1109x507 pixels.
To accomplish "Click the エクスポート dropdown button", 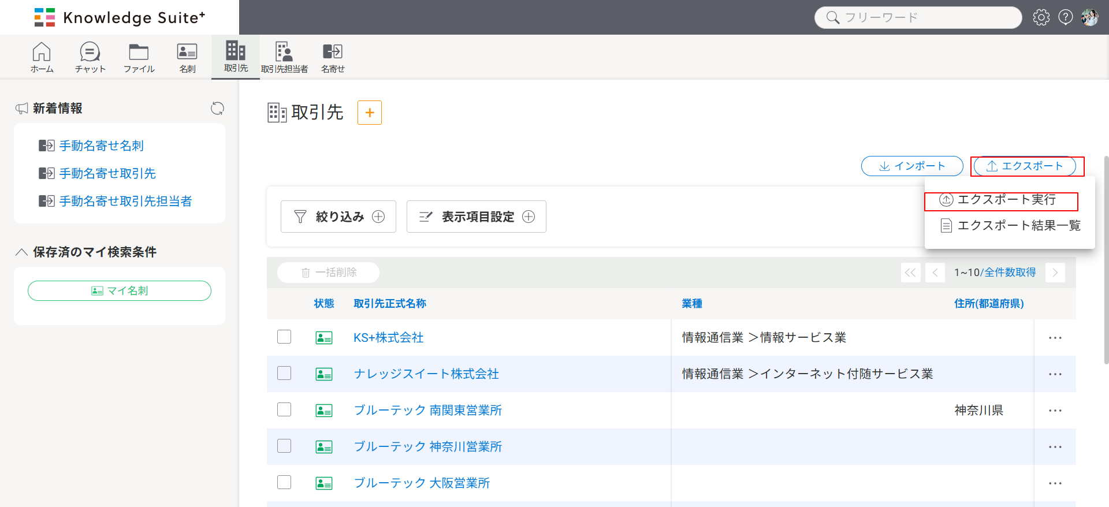I will click(1025, 166).
